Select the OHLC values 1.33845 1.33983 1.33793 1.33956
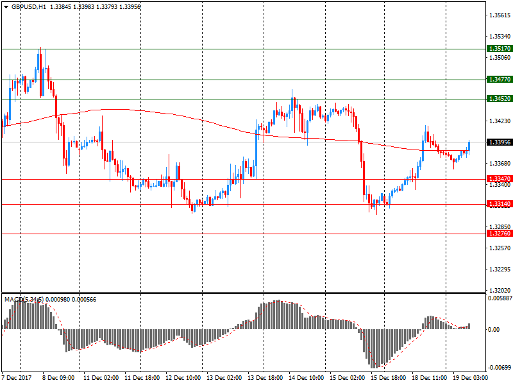This screenshot has height=385, width=513. tap(95, 7)
